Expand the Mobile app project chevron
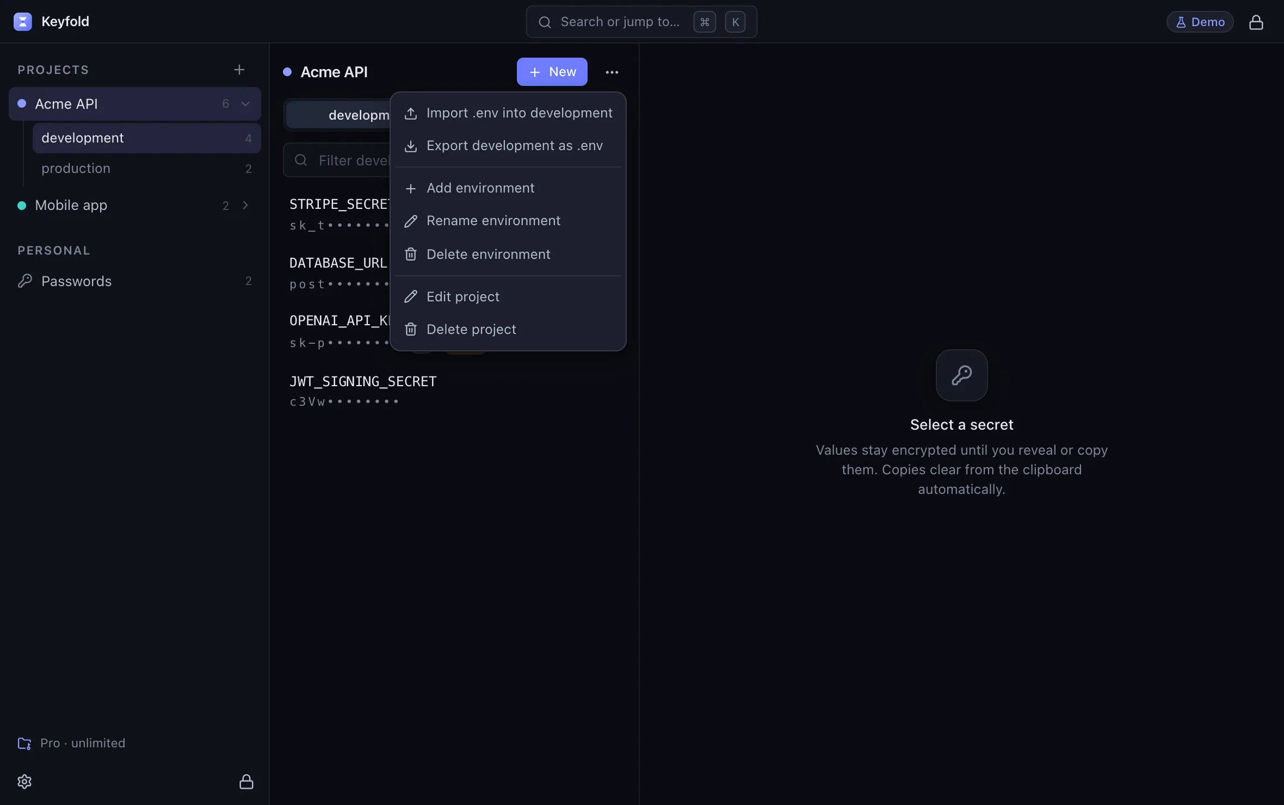 click(245, 205)
